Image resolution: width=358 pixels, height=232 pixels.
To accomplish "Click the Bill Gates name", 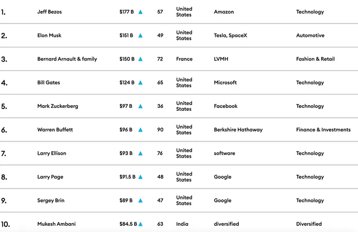I will (49, 83).
